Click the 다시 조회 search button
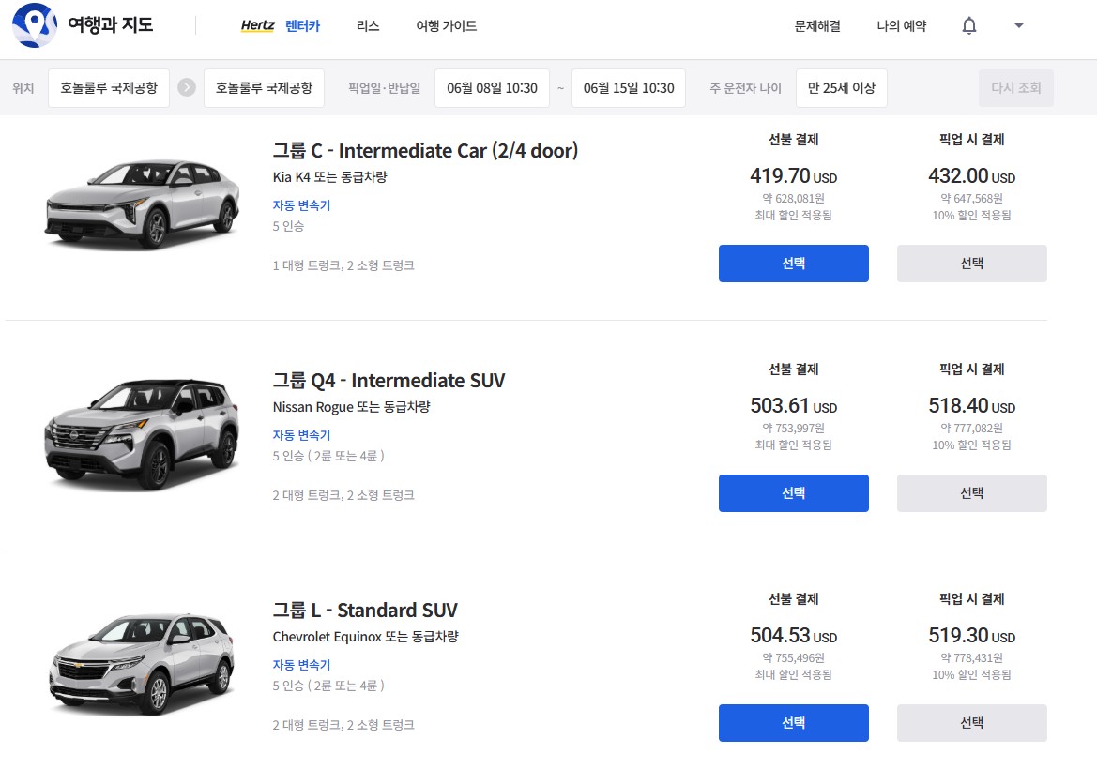The width and height of the screenshot is (1097, 769). (1015, 88)
